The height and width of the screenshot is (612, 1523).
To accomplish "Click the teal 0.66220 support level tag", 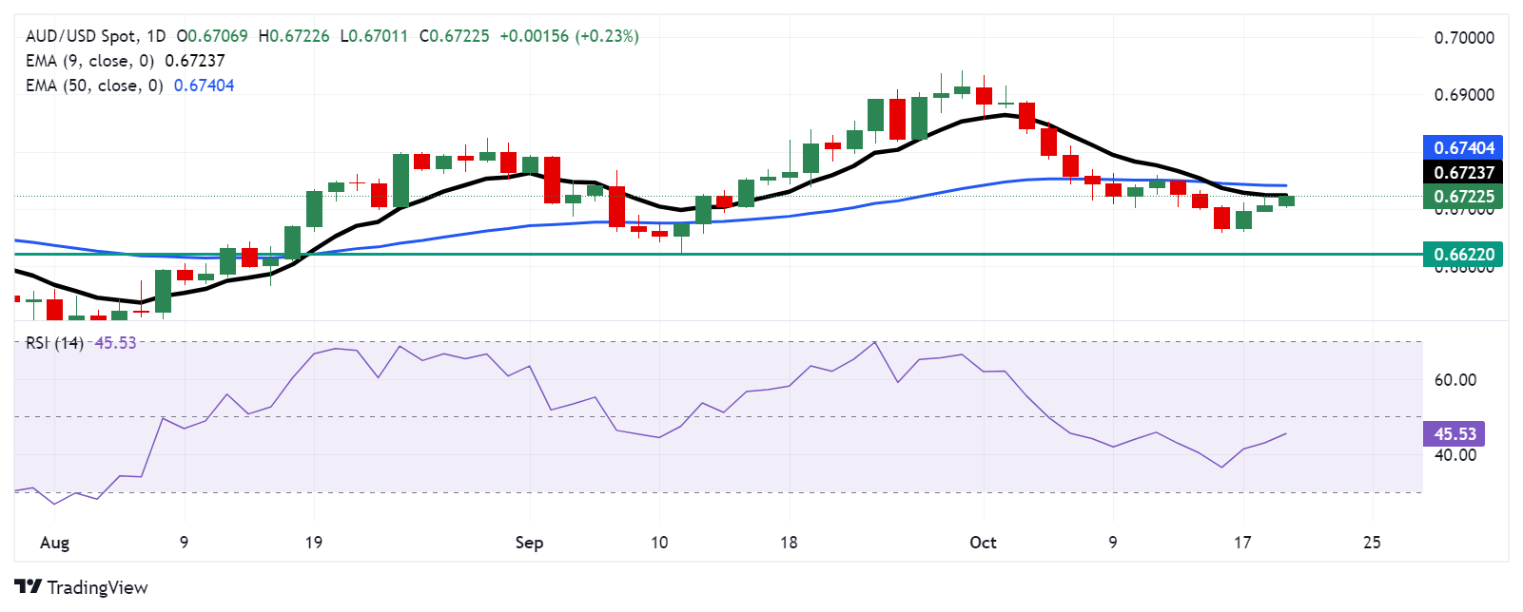I will pos(1463,254).
